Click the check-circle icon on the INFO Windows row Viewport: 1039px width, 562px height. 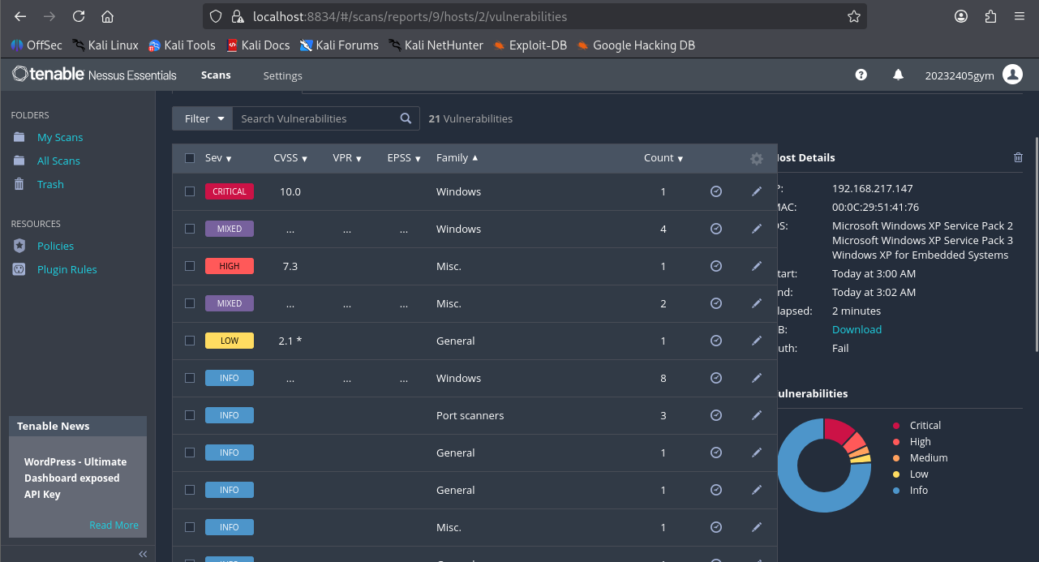[716, 378]
